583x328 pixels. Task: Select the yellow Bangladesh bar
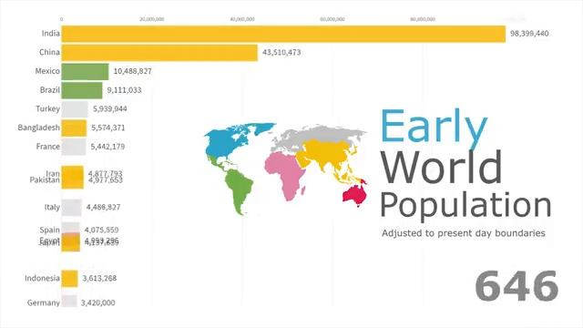click(x=74, y=128)
